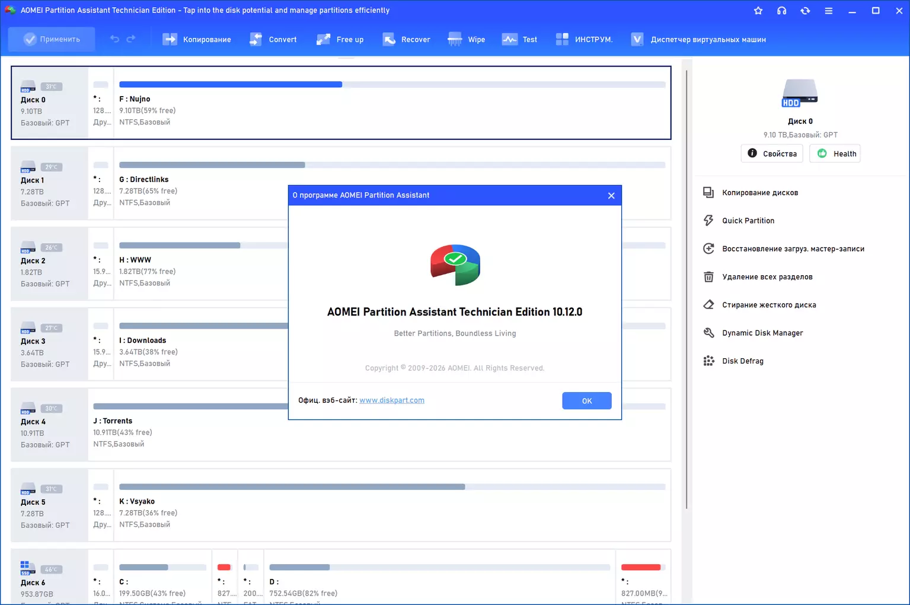Click the refresh icon in title bar
Viewport: 910px width, 605px height.
tap(805, 11)
